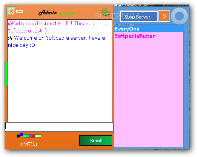
Task: Pick the blue text color swatch
Action: (x=21, y=135)
